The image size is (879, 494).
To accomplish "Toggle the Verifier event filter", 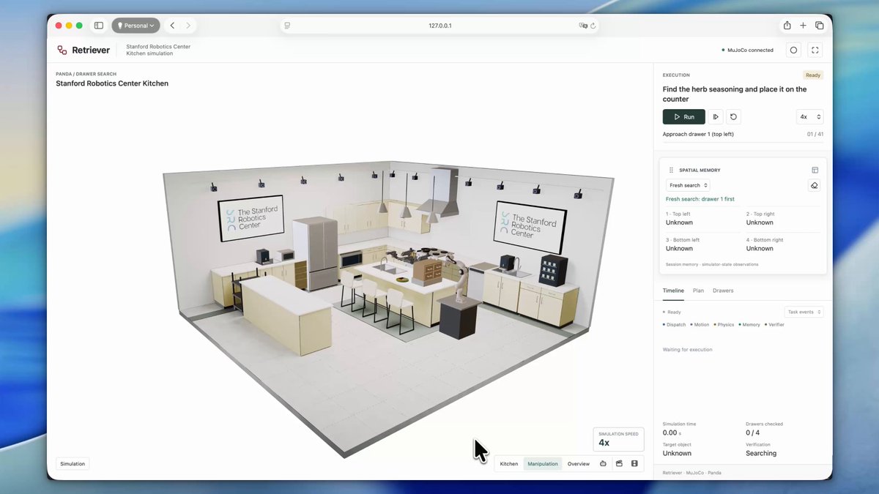I will click(775, 324).
